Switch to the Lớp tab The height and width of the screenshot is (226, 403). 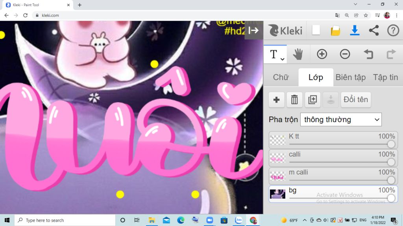pyautogui.click(x=316, y=77)
